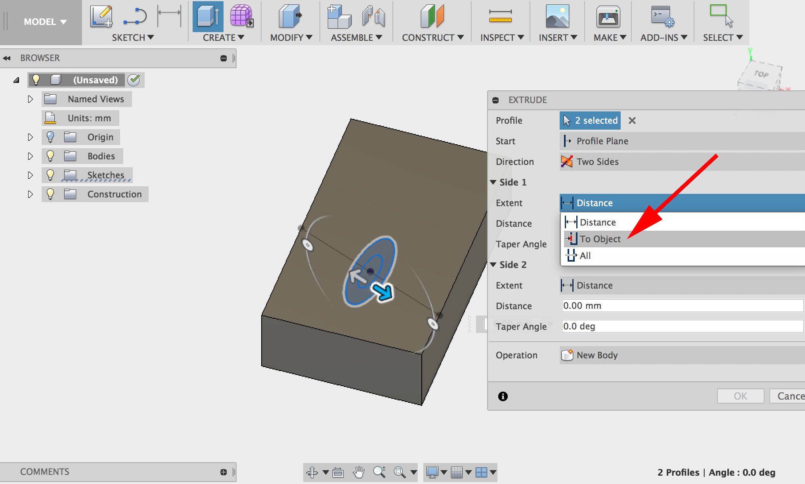This screenshot has height=484, width=805.
Task: Toggle visibility lightbulb of Sketches folder
Action: [x=50, y=175]
